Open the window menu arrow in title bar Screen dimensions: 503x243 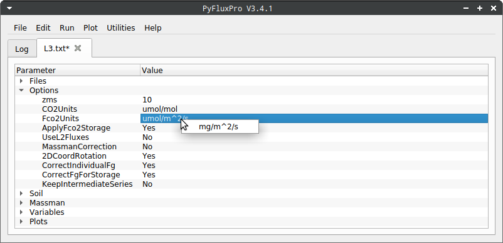[9, 8]
